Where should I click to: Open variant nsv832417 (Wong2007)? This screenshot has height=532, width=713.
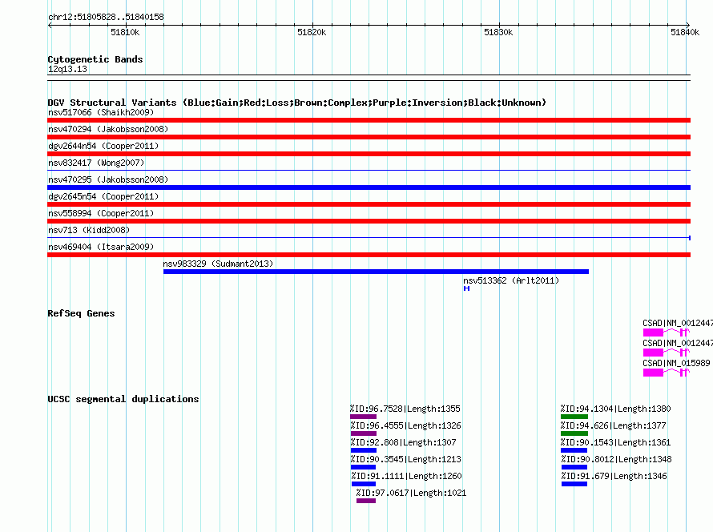[x=96, y=163]
